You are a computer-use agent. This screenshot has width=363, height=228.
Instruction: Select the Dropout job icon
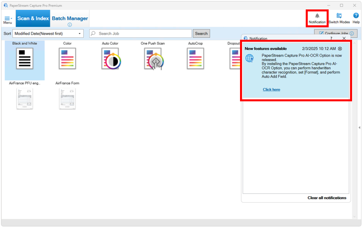click(x=235, y=59)
